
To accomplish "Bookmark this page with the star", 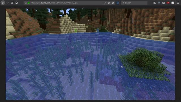I will click(113, 3).
